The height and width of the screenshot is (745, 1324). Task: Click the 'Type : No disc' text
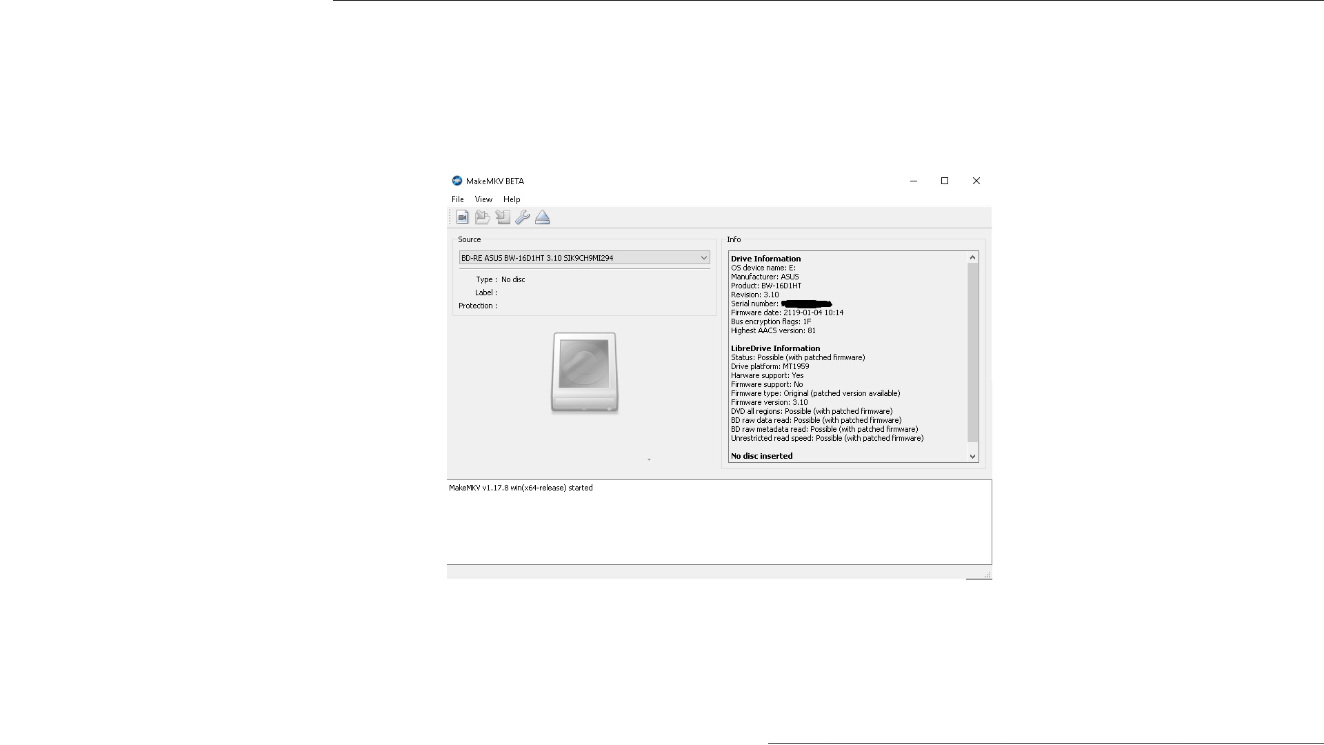pyautogui.click(x=500, y=279)
